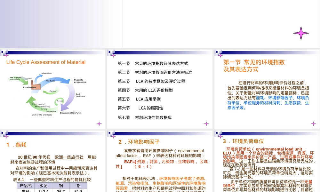
Task: Click the paragraph starting 20 世纪 90 年代初
Action: tap(53, 160)
